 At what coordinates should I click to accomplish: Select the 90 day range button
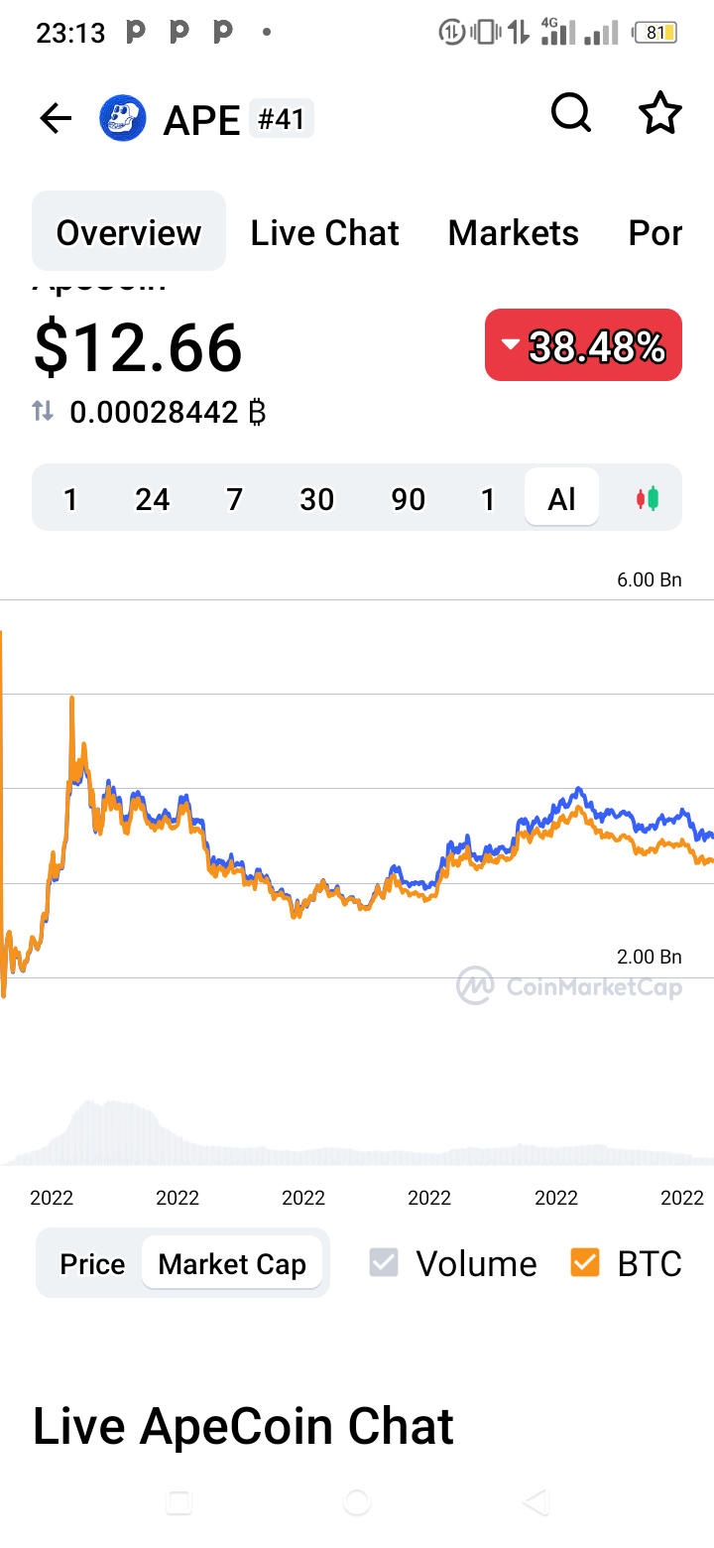[408, 498]
